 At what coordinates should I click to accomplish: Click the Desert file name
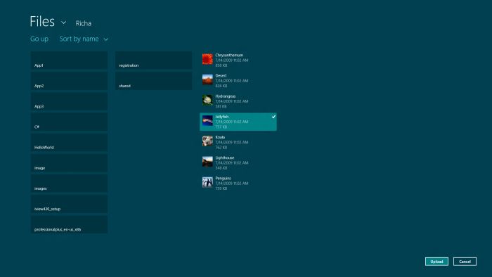tap(221, 76)
